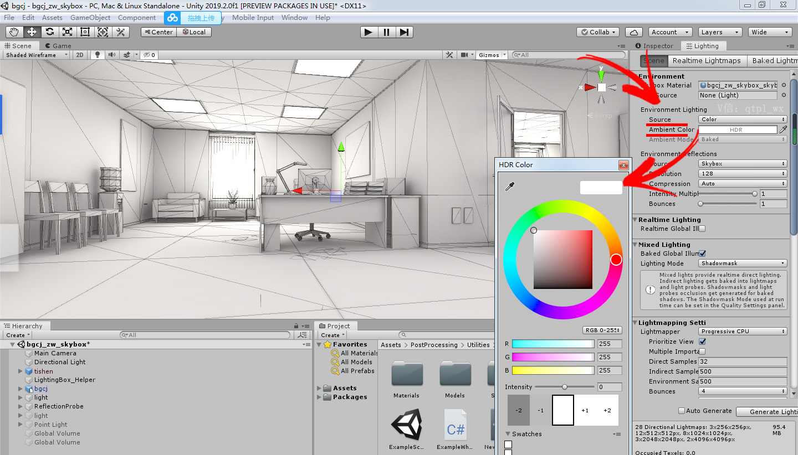Select the Scale tool
The height and width of the screenshot is (455, 798).
[67, 32]
